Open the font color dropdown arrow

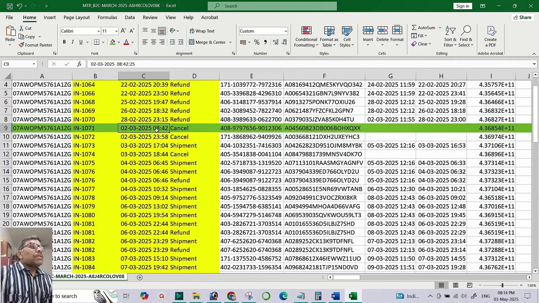click(x=132, y=42)
